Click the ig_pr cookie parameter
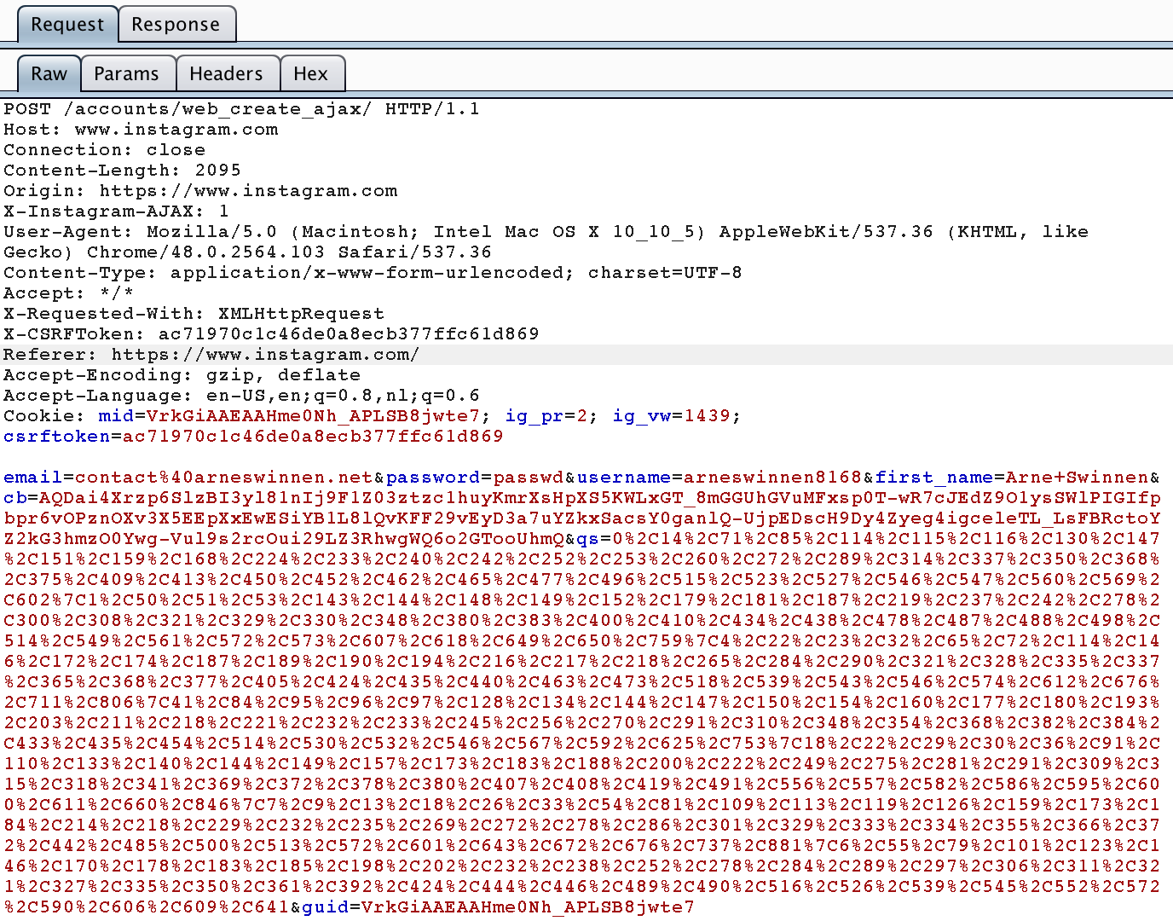This screenshot has height=921, width=1173. click(546, 416)
